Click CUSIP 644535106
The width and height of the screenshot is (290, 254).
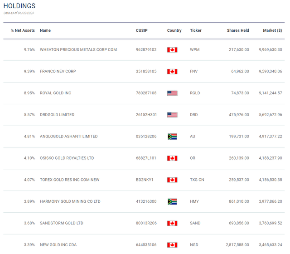[x=146, y=244]
